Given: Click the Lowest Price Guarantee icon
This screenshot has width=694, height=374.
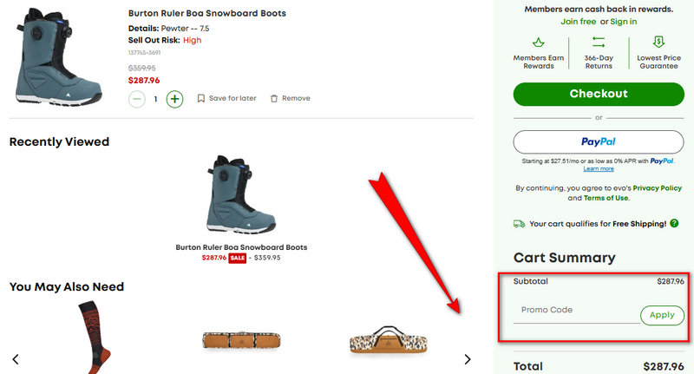Looking at the screenshot, I should [x=658, y=43].
